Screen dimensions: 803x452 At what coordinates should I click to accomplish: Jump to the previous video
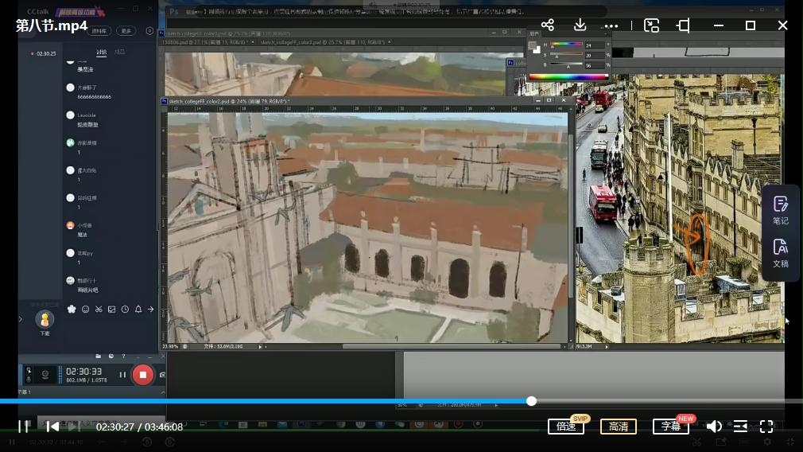52,427
